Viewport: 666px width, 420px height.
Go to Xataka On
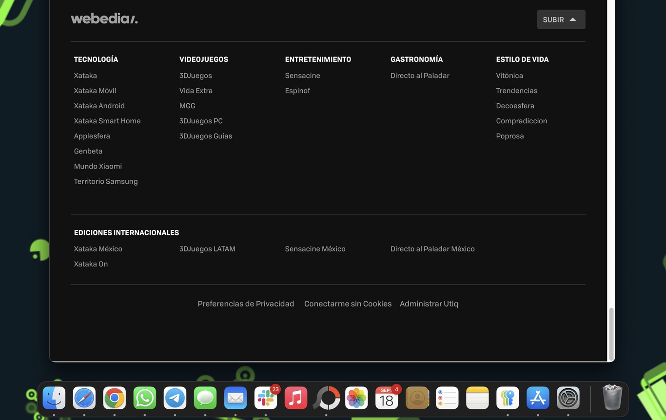pos(91,264)
